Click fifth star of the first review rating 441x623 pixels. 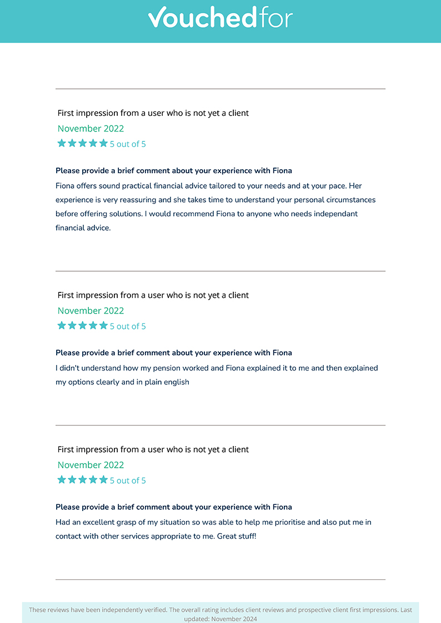103,143
